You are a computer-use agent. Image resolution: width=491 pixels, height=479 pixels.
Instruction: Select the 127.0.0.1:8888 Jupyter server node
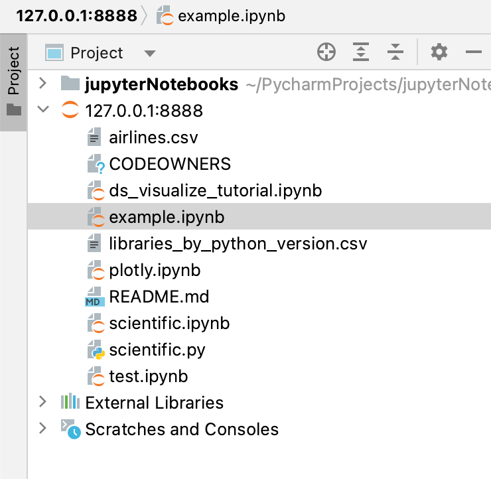tap(144, 111)
